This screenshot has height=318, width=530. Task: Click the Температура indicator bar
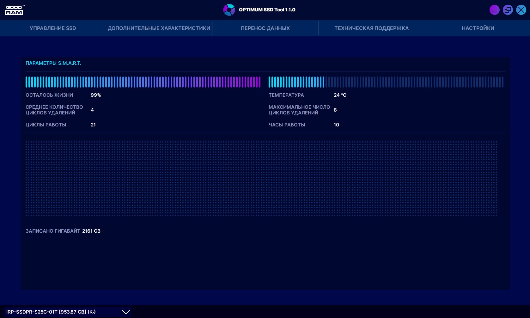pyautogui.click(x=386, y=82)
